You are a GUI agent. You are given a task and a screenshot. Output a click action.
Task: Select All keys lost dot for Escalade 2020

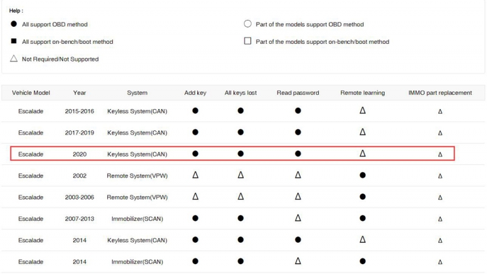click(x=240, y=153)
